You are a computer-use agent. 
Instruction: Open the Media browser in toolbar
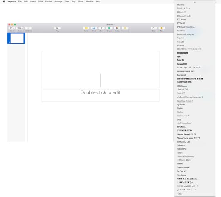tap(117, 28)
